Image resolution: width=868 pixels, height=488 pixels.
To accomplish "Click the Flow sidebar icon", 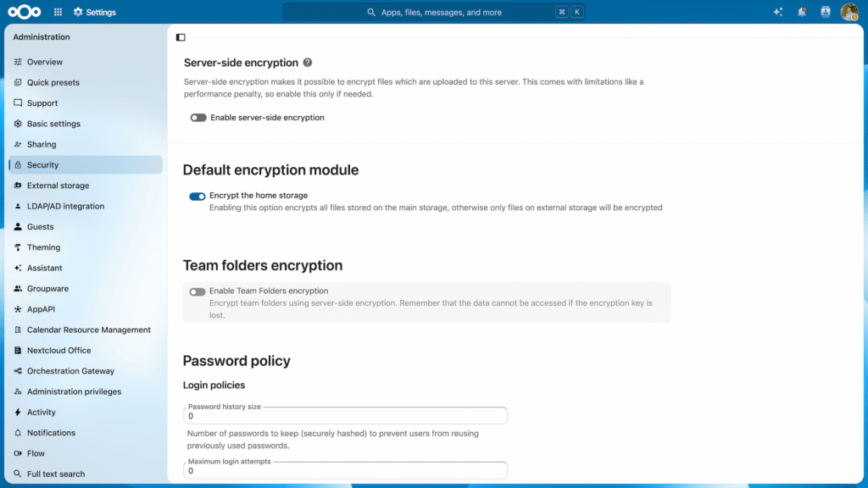I will click(x=18, y=453).
